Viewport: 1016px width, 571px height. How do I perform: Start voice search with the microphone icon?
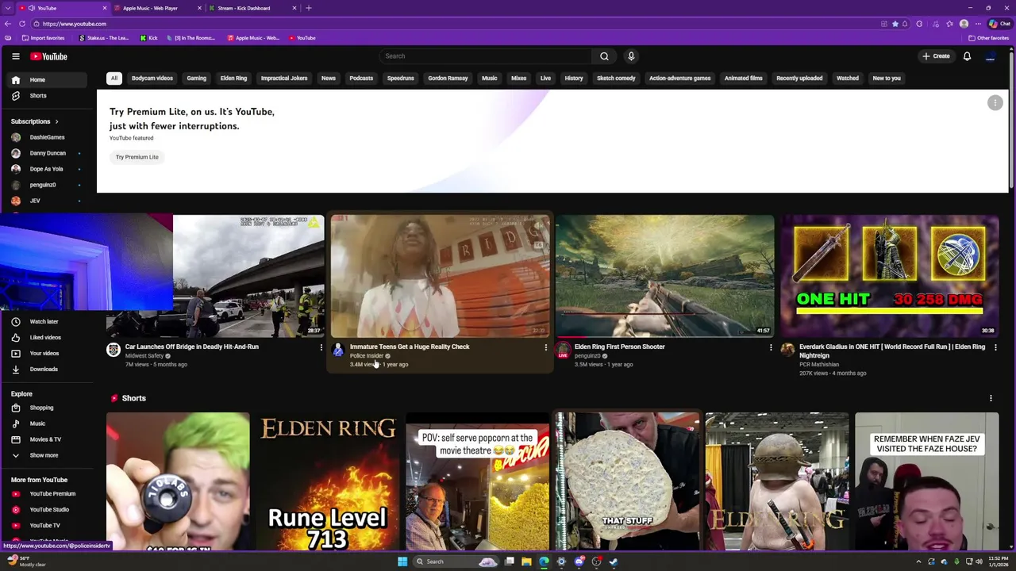click(x=631, y=56)
